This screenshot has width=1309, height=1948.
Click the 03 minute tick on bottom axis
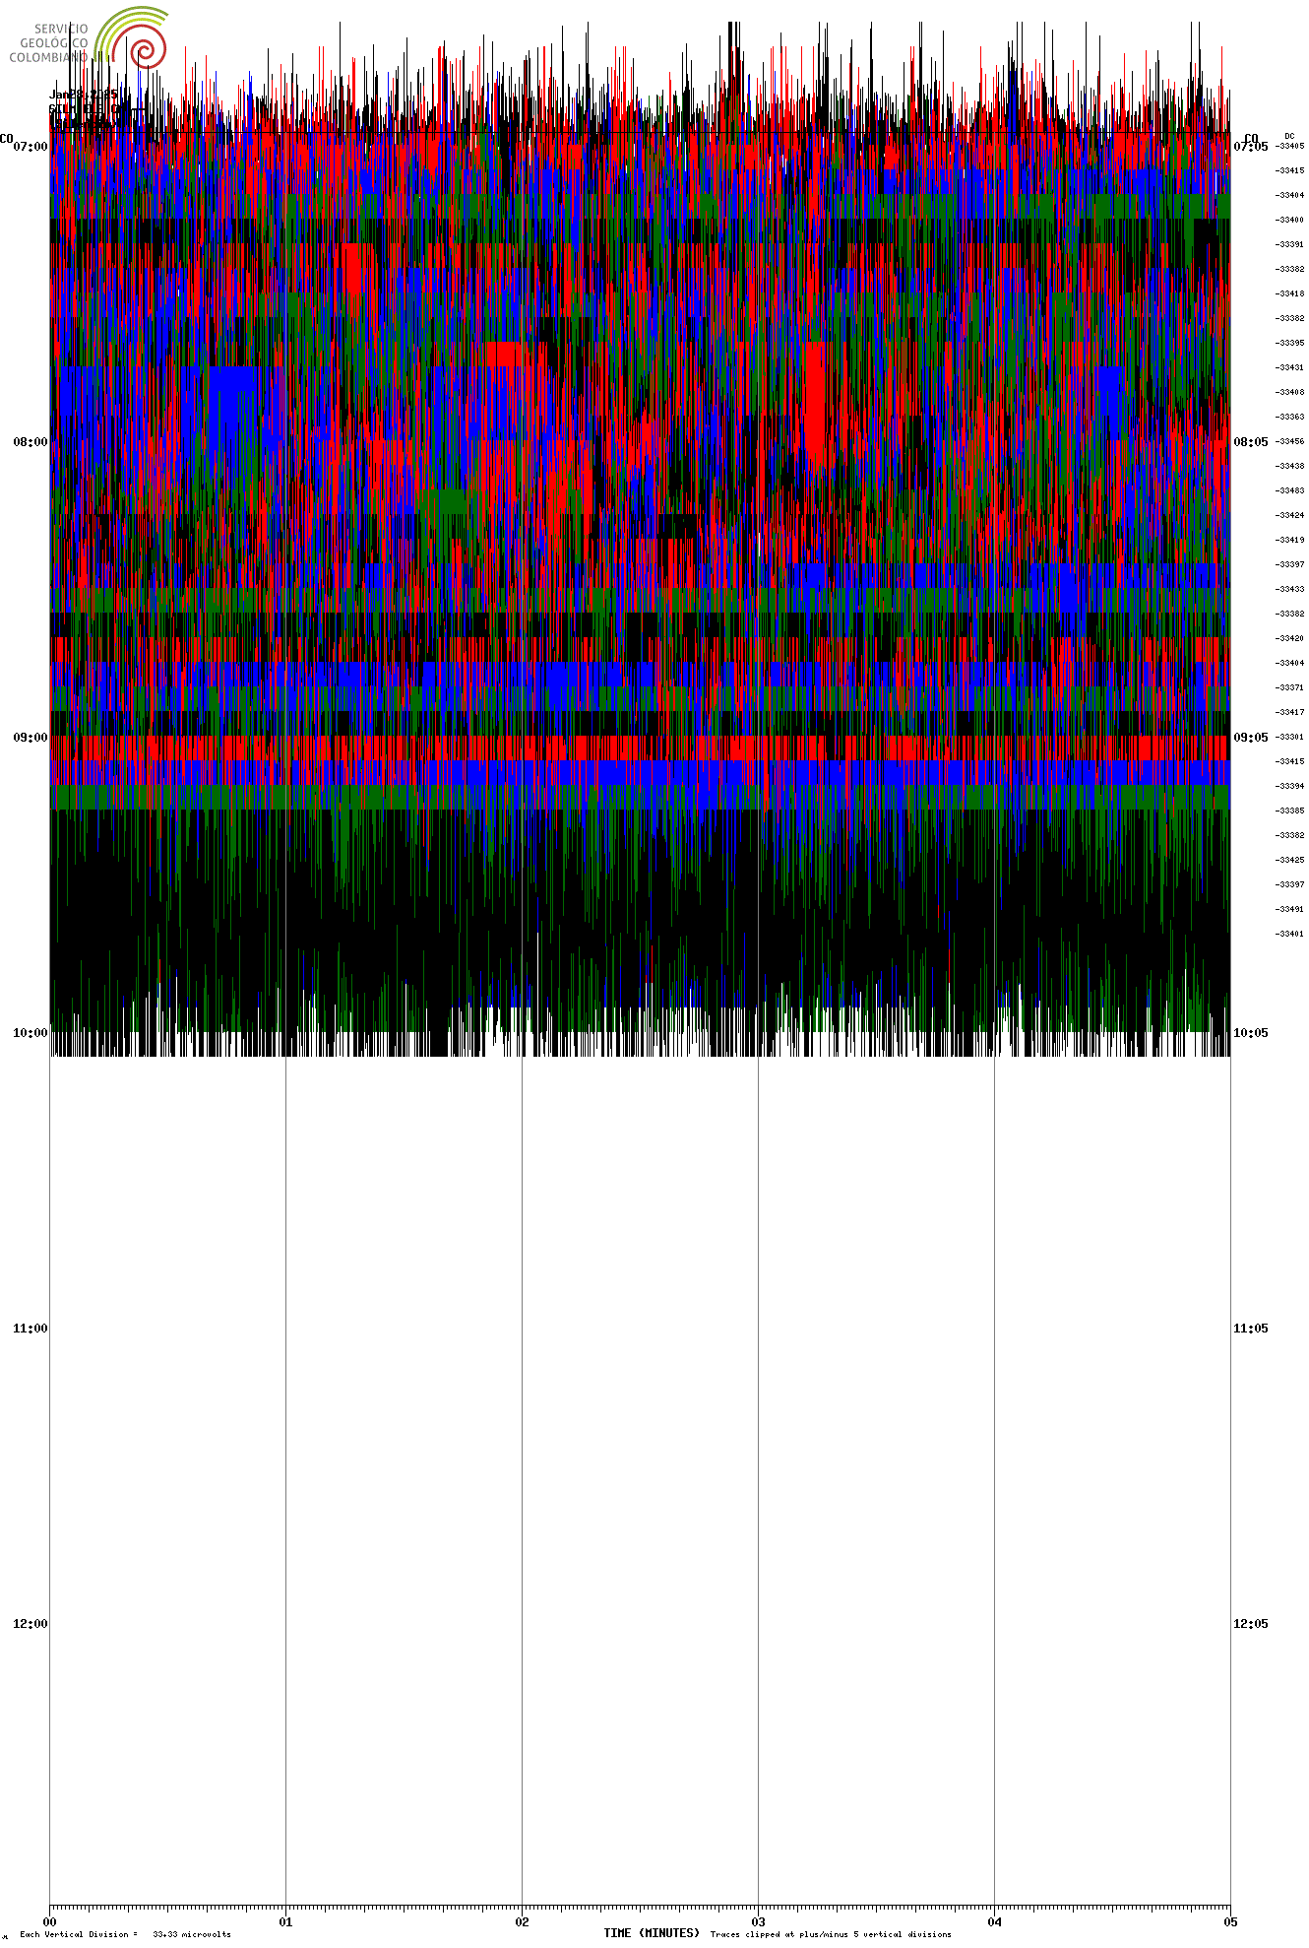[758, 1921]
